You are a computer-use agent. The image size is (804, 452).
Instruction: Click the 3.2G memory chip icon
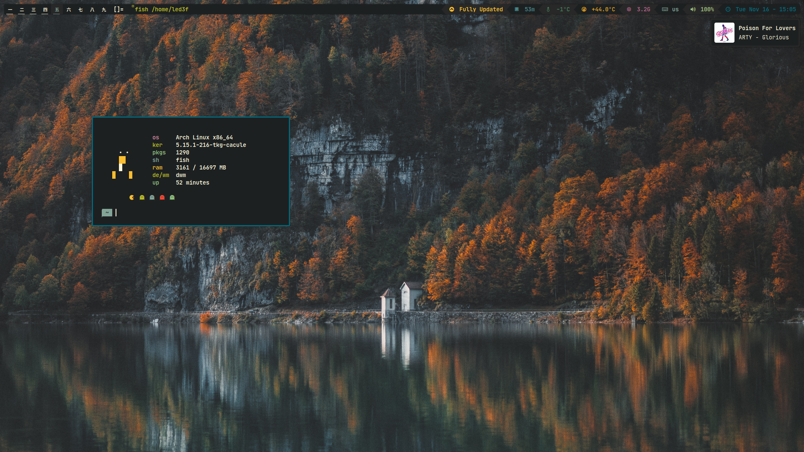629,9
